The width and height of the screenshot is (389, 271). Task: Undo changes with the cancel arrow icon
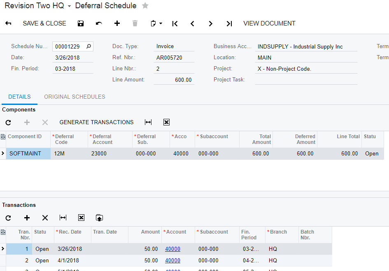pos(99,23)
